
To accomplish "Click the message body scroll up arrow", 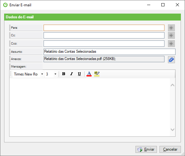I will tap(172, 85).
